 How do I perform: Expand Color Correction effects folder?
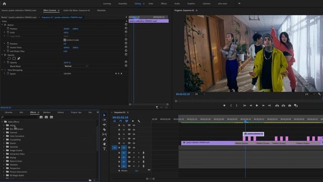click(4, 136)
